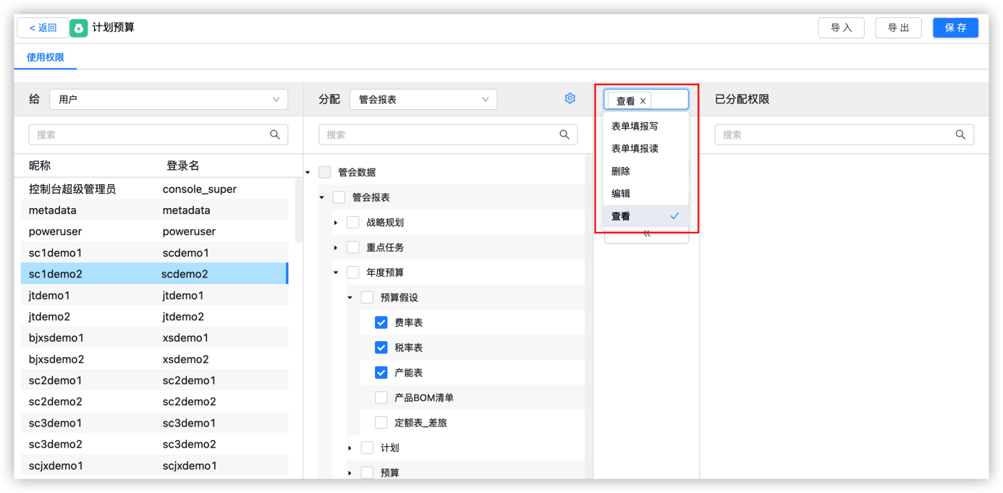Click the magnifier icon in the middle panel search box
The image size is (1003, 493).
coord(564,134)
